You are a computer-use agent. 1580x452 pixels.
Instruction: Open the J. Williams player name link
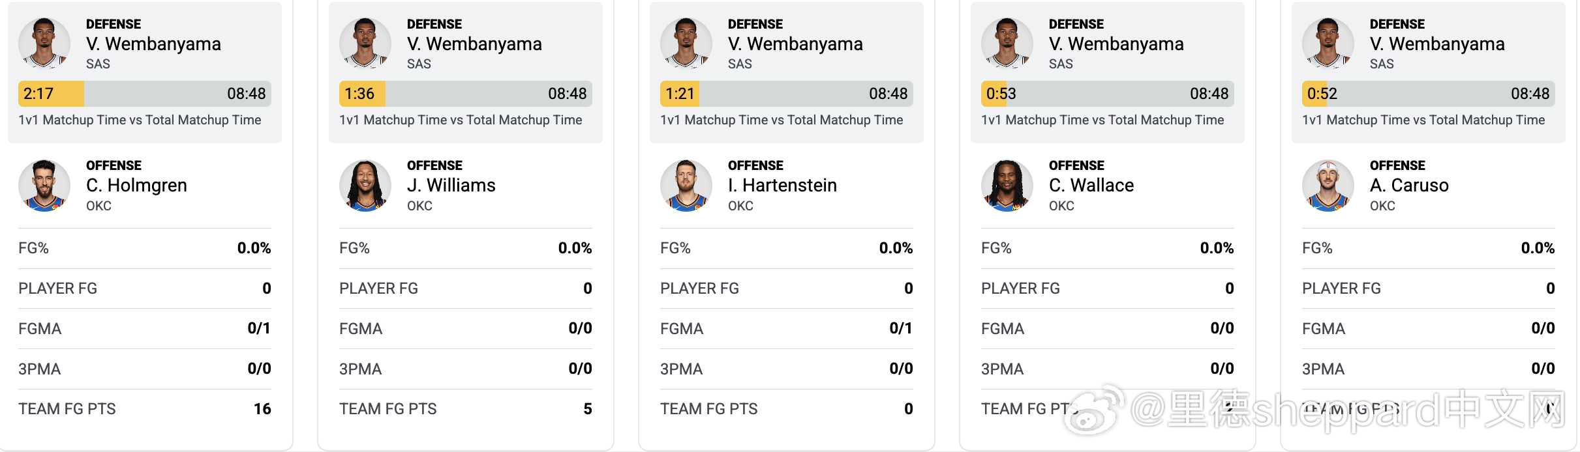coord(451,186)
